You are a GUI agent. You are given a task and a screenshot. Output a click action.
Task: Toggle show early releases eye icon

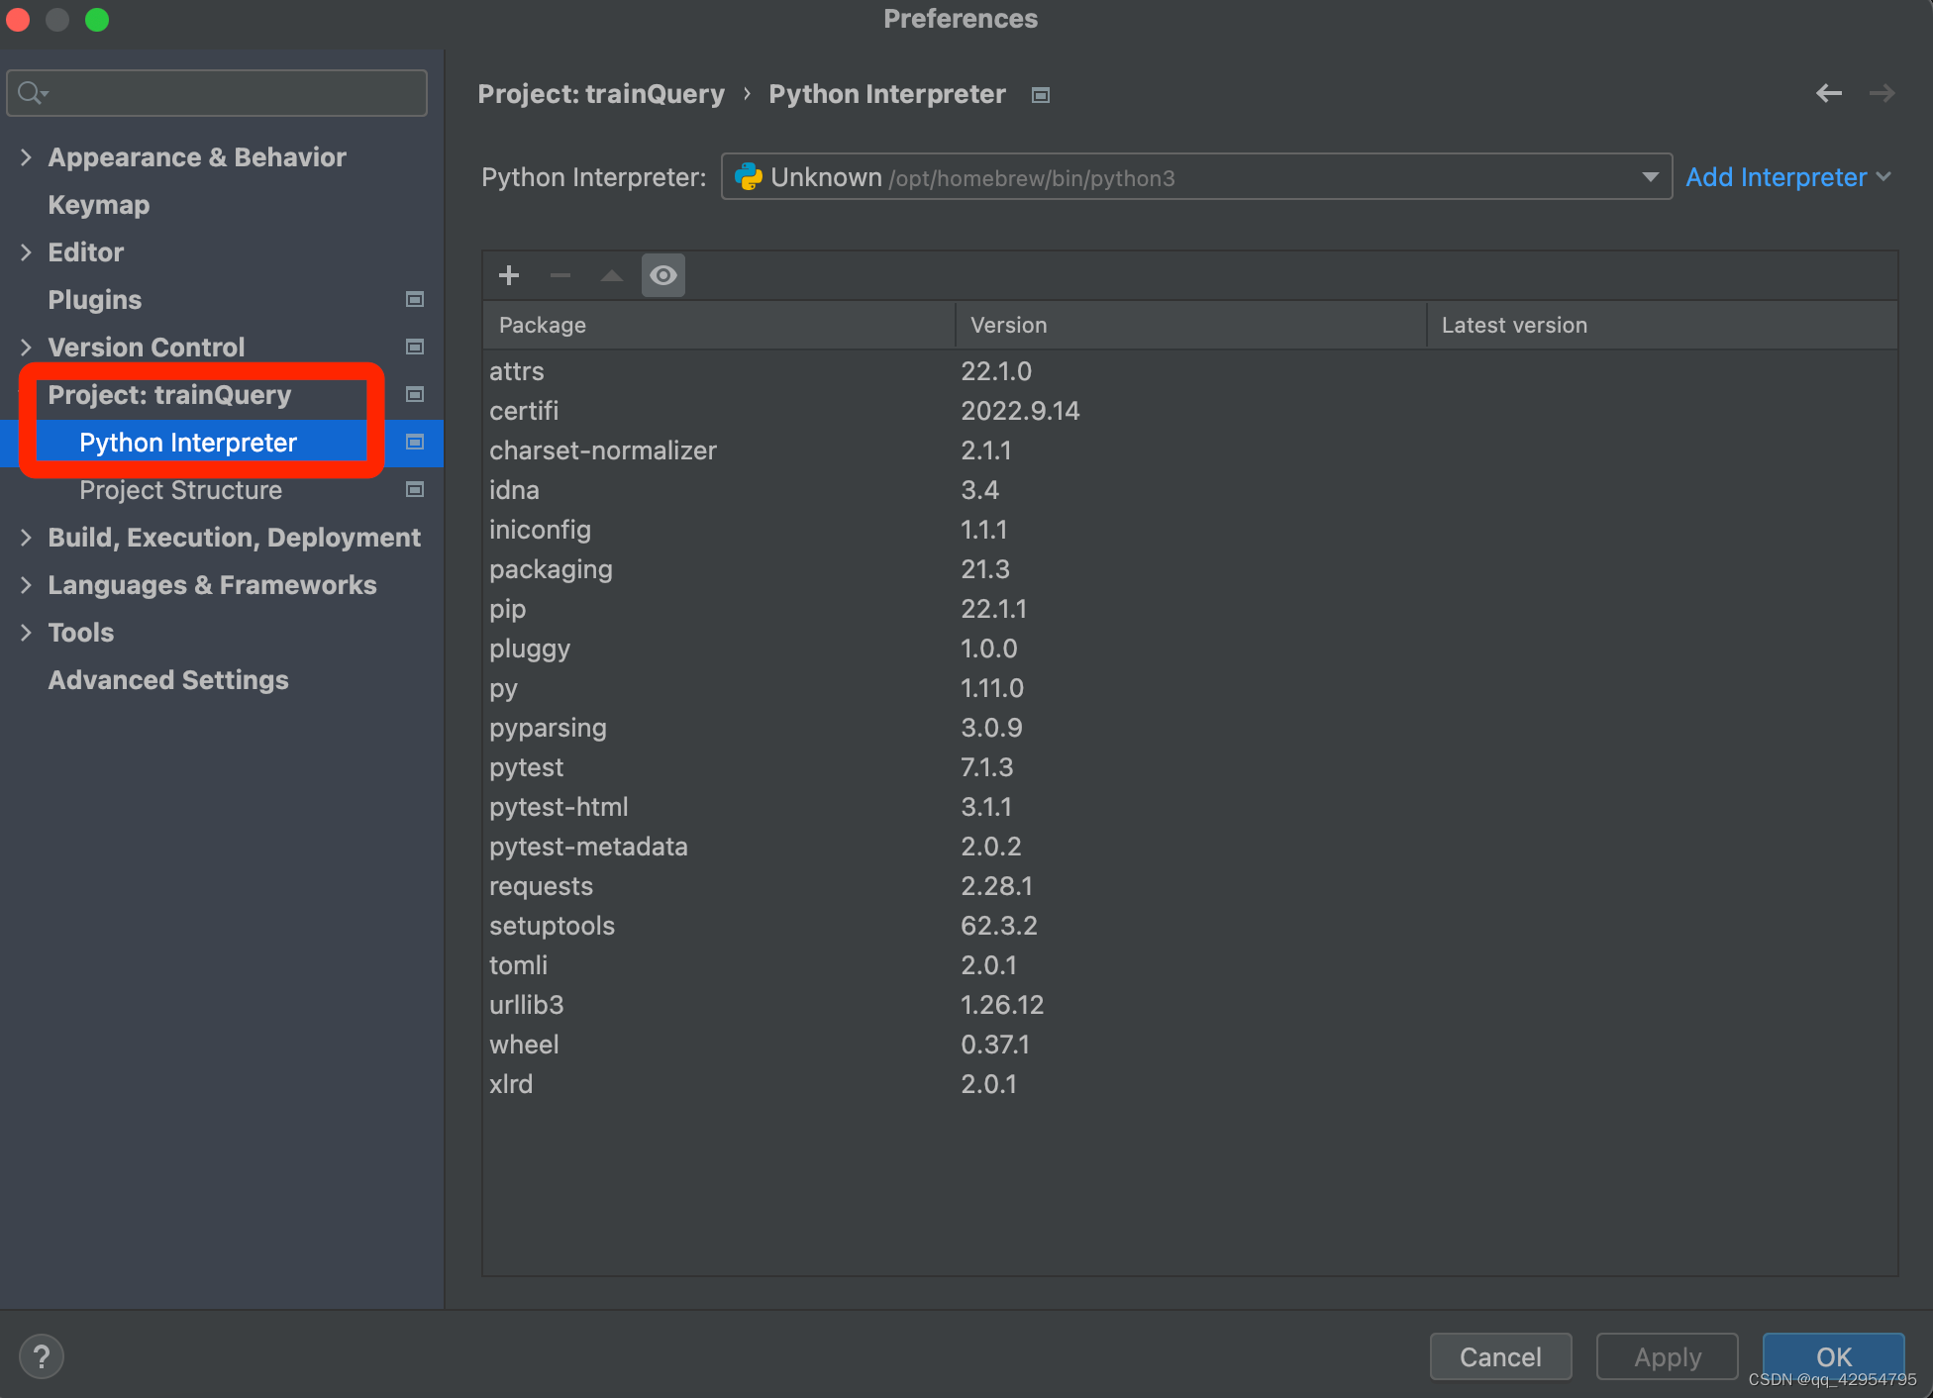[x=663, y=275]
